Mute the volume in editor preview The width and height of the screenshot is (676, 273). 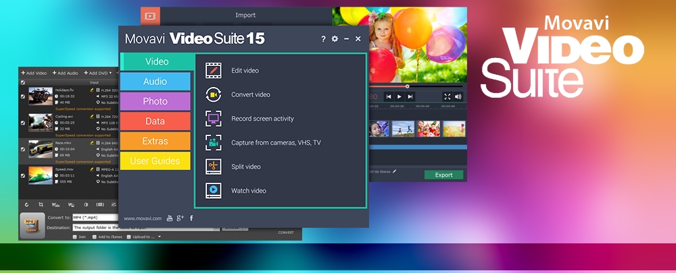[458, 97]
